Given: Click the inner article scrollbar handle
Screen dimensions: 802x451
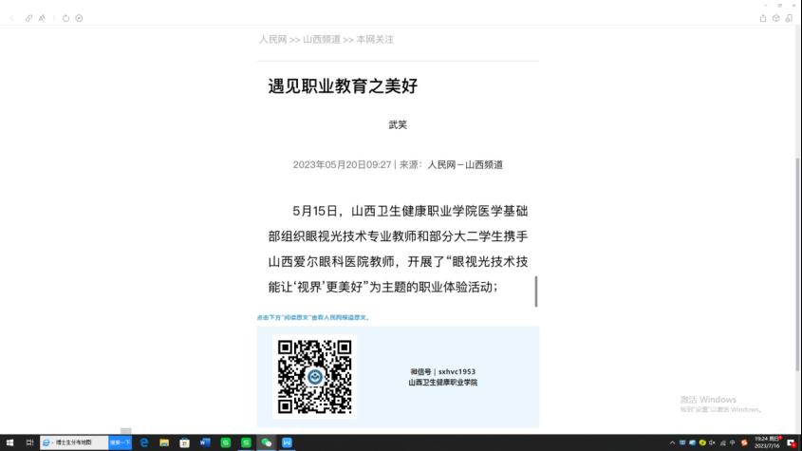Looking at the screenshot, I should pos(536,291).
